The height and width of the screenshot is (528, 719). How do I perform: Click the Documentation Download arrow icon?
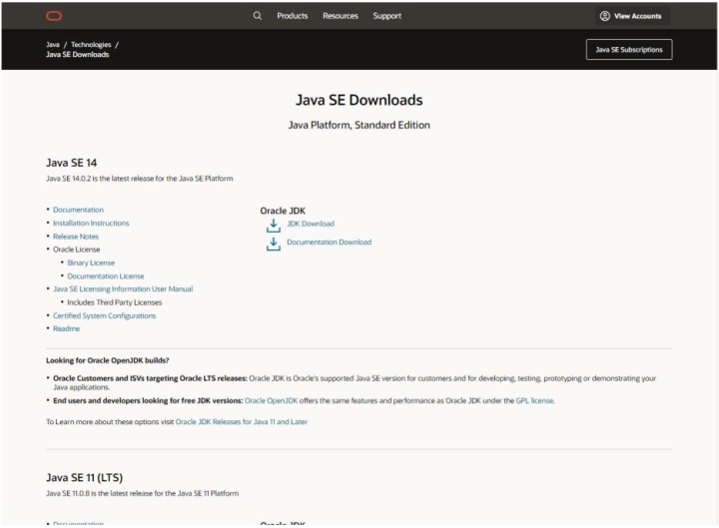pyautogui.click(x=274, y=244)
